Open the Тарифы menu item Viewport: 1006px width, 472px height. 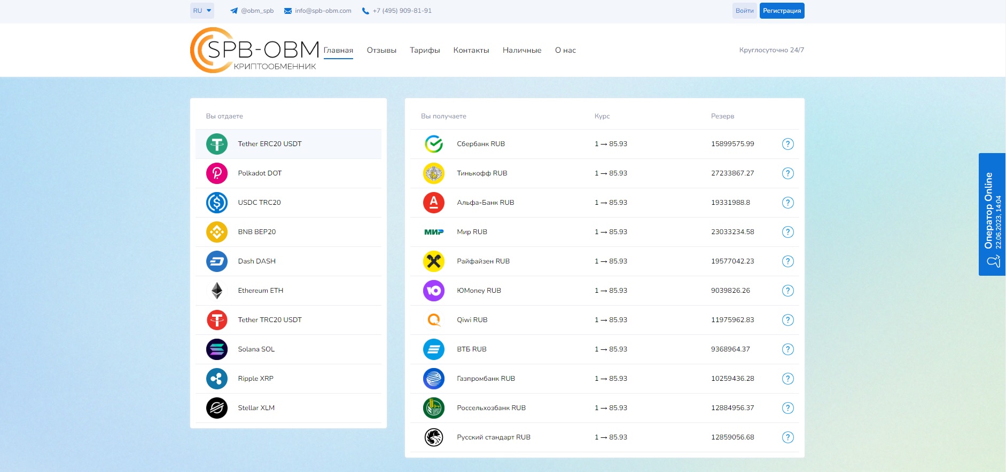[x=425, y=50]
